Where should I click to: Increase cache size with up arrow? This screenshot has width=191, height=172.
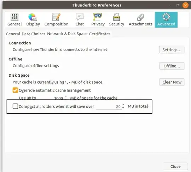pyautogui.click(x=65, y=96)
